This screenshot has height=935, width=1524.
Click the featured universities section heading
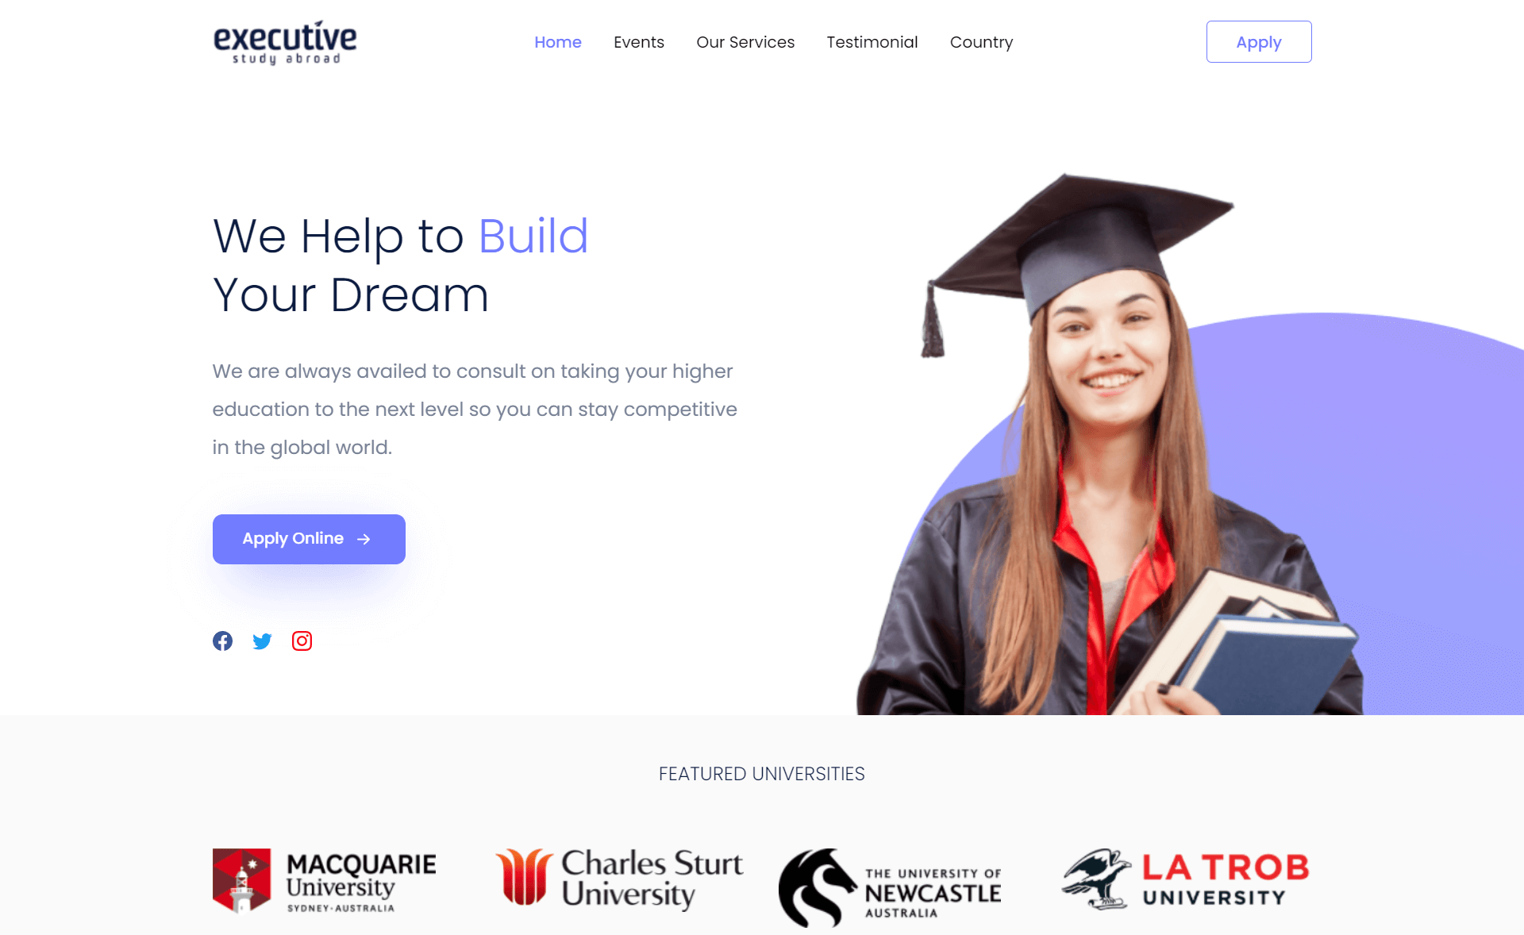coord(761,774)
